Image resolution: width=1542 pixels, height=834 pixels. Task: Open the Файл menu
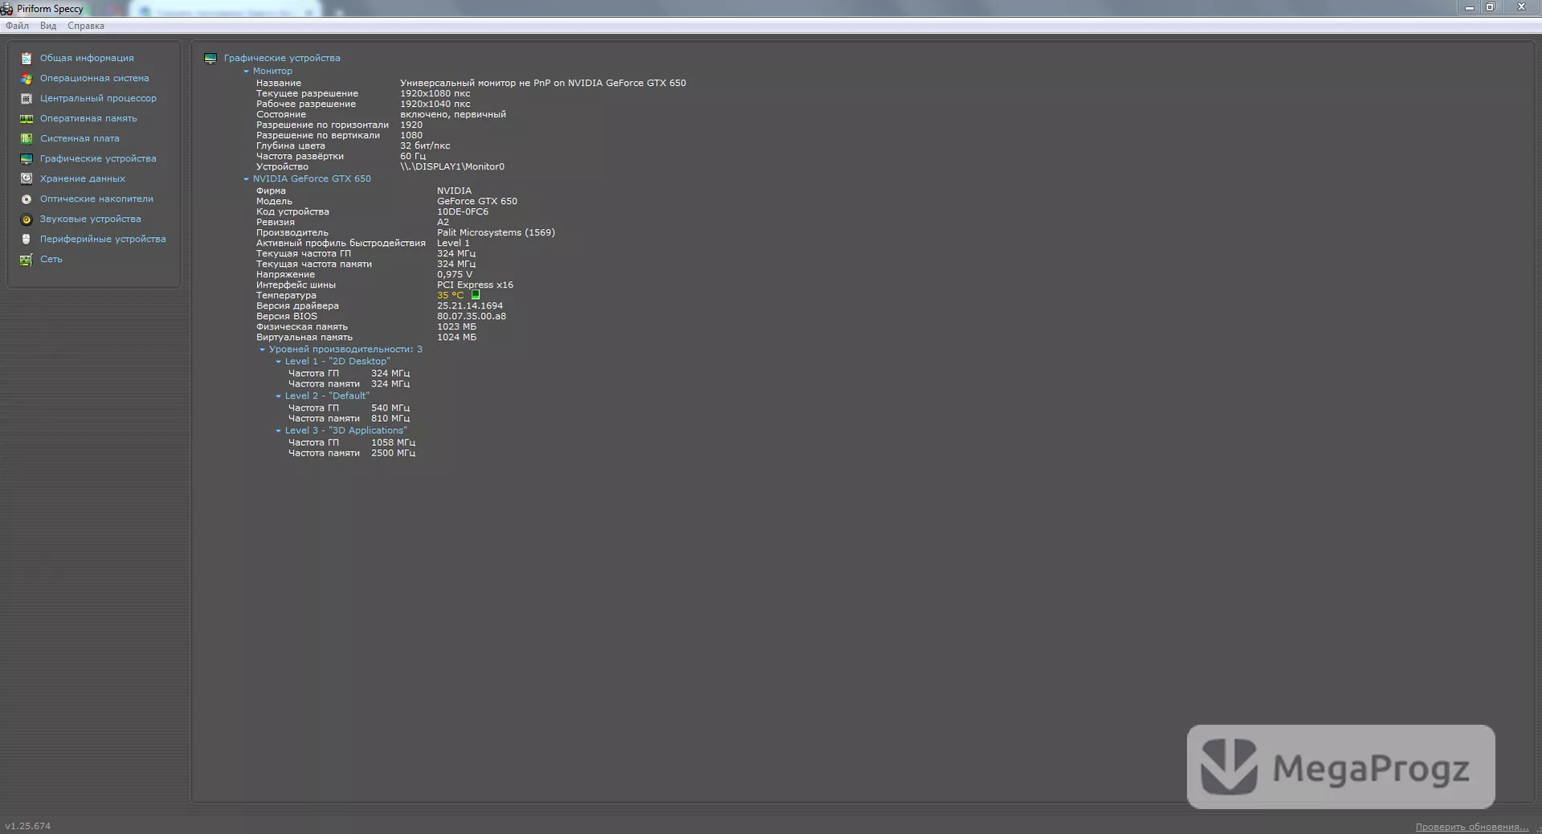click(x=17, y=26)
